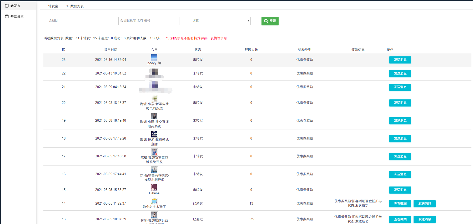
Task: Open the 状态 dropdown filter
Action: point(220,21)
